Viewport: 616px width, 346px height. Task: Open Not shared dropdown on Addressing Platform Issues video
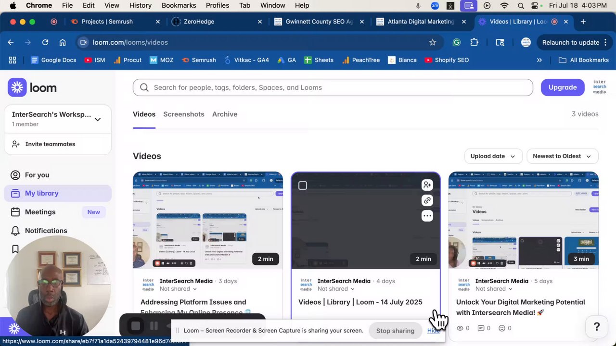pos(178,289)
